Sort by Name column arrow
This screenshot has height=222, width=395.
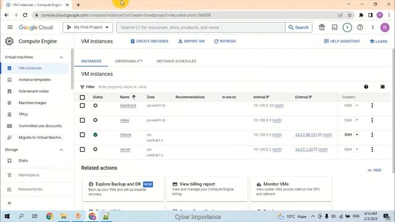coord(134,97)
